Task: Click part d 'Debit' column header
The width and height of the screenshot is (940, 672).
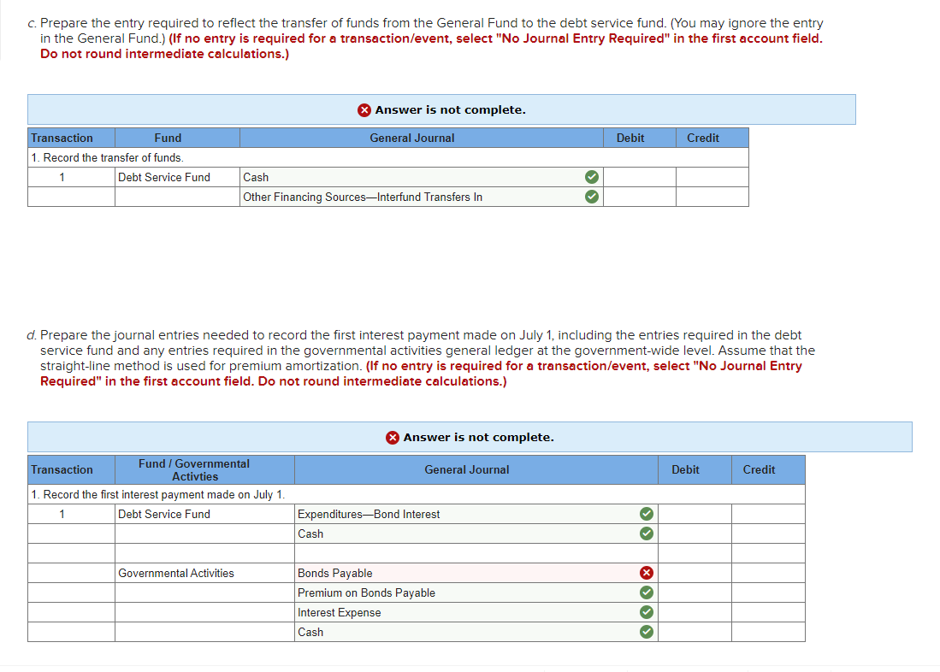Action: (x=695, y=470)
